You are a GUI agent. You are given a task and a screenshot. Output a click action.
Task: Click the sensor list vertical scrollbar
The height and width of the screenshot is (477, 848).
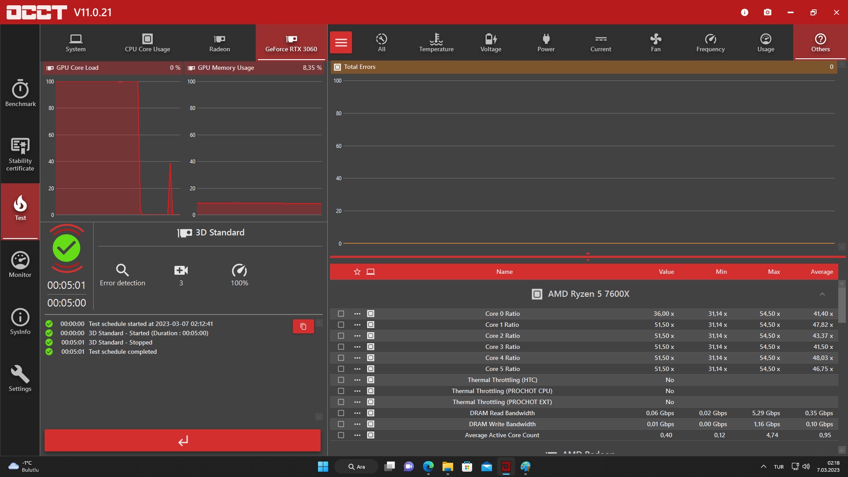tap(842, 305)
